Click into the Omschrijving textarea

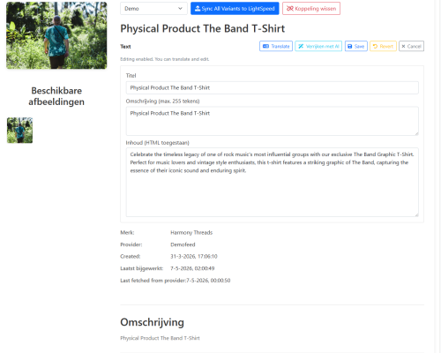point(272,121)
